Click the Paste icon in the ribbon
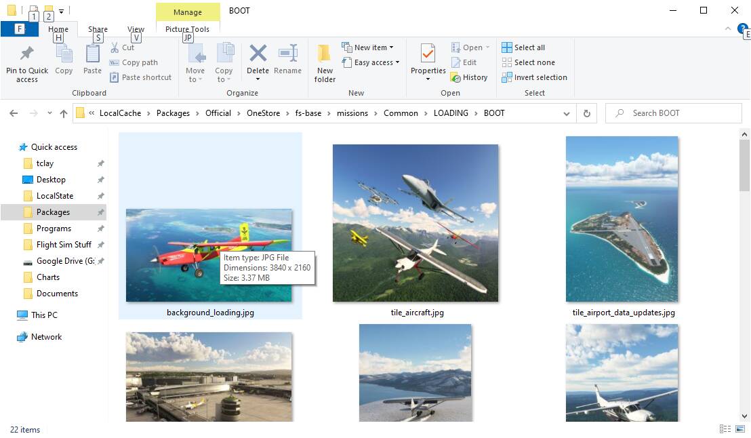751x438 pixels. 93,54
